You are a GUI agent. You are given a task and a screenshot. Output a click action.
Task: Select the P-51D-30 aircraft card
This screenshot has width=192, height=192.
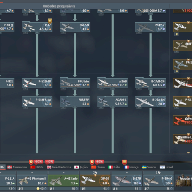[x=37, y=83]
